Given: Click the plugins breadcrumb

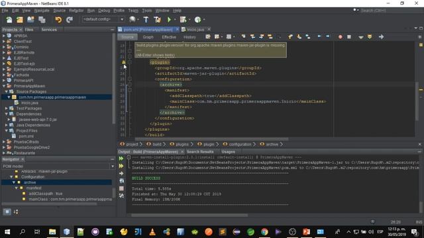Looking at the screenshot, I should click(182, 144).
